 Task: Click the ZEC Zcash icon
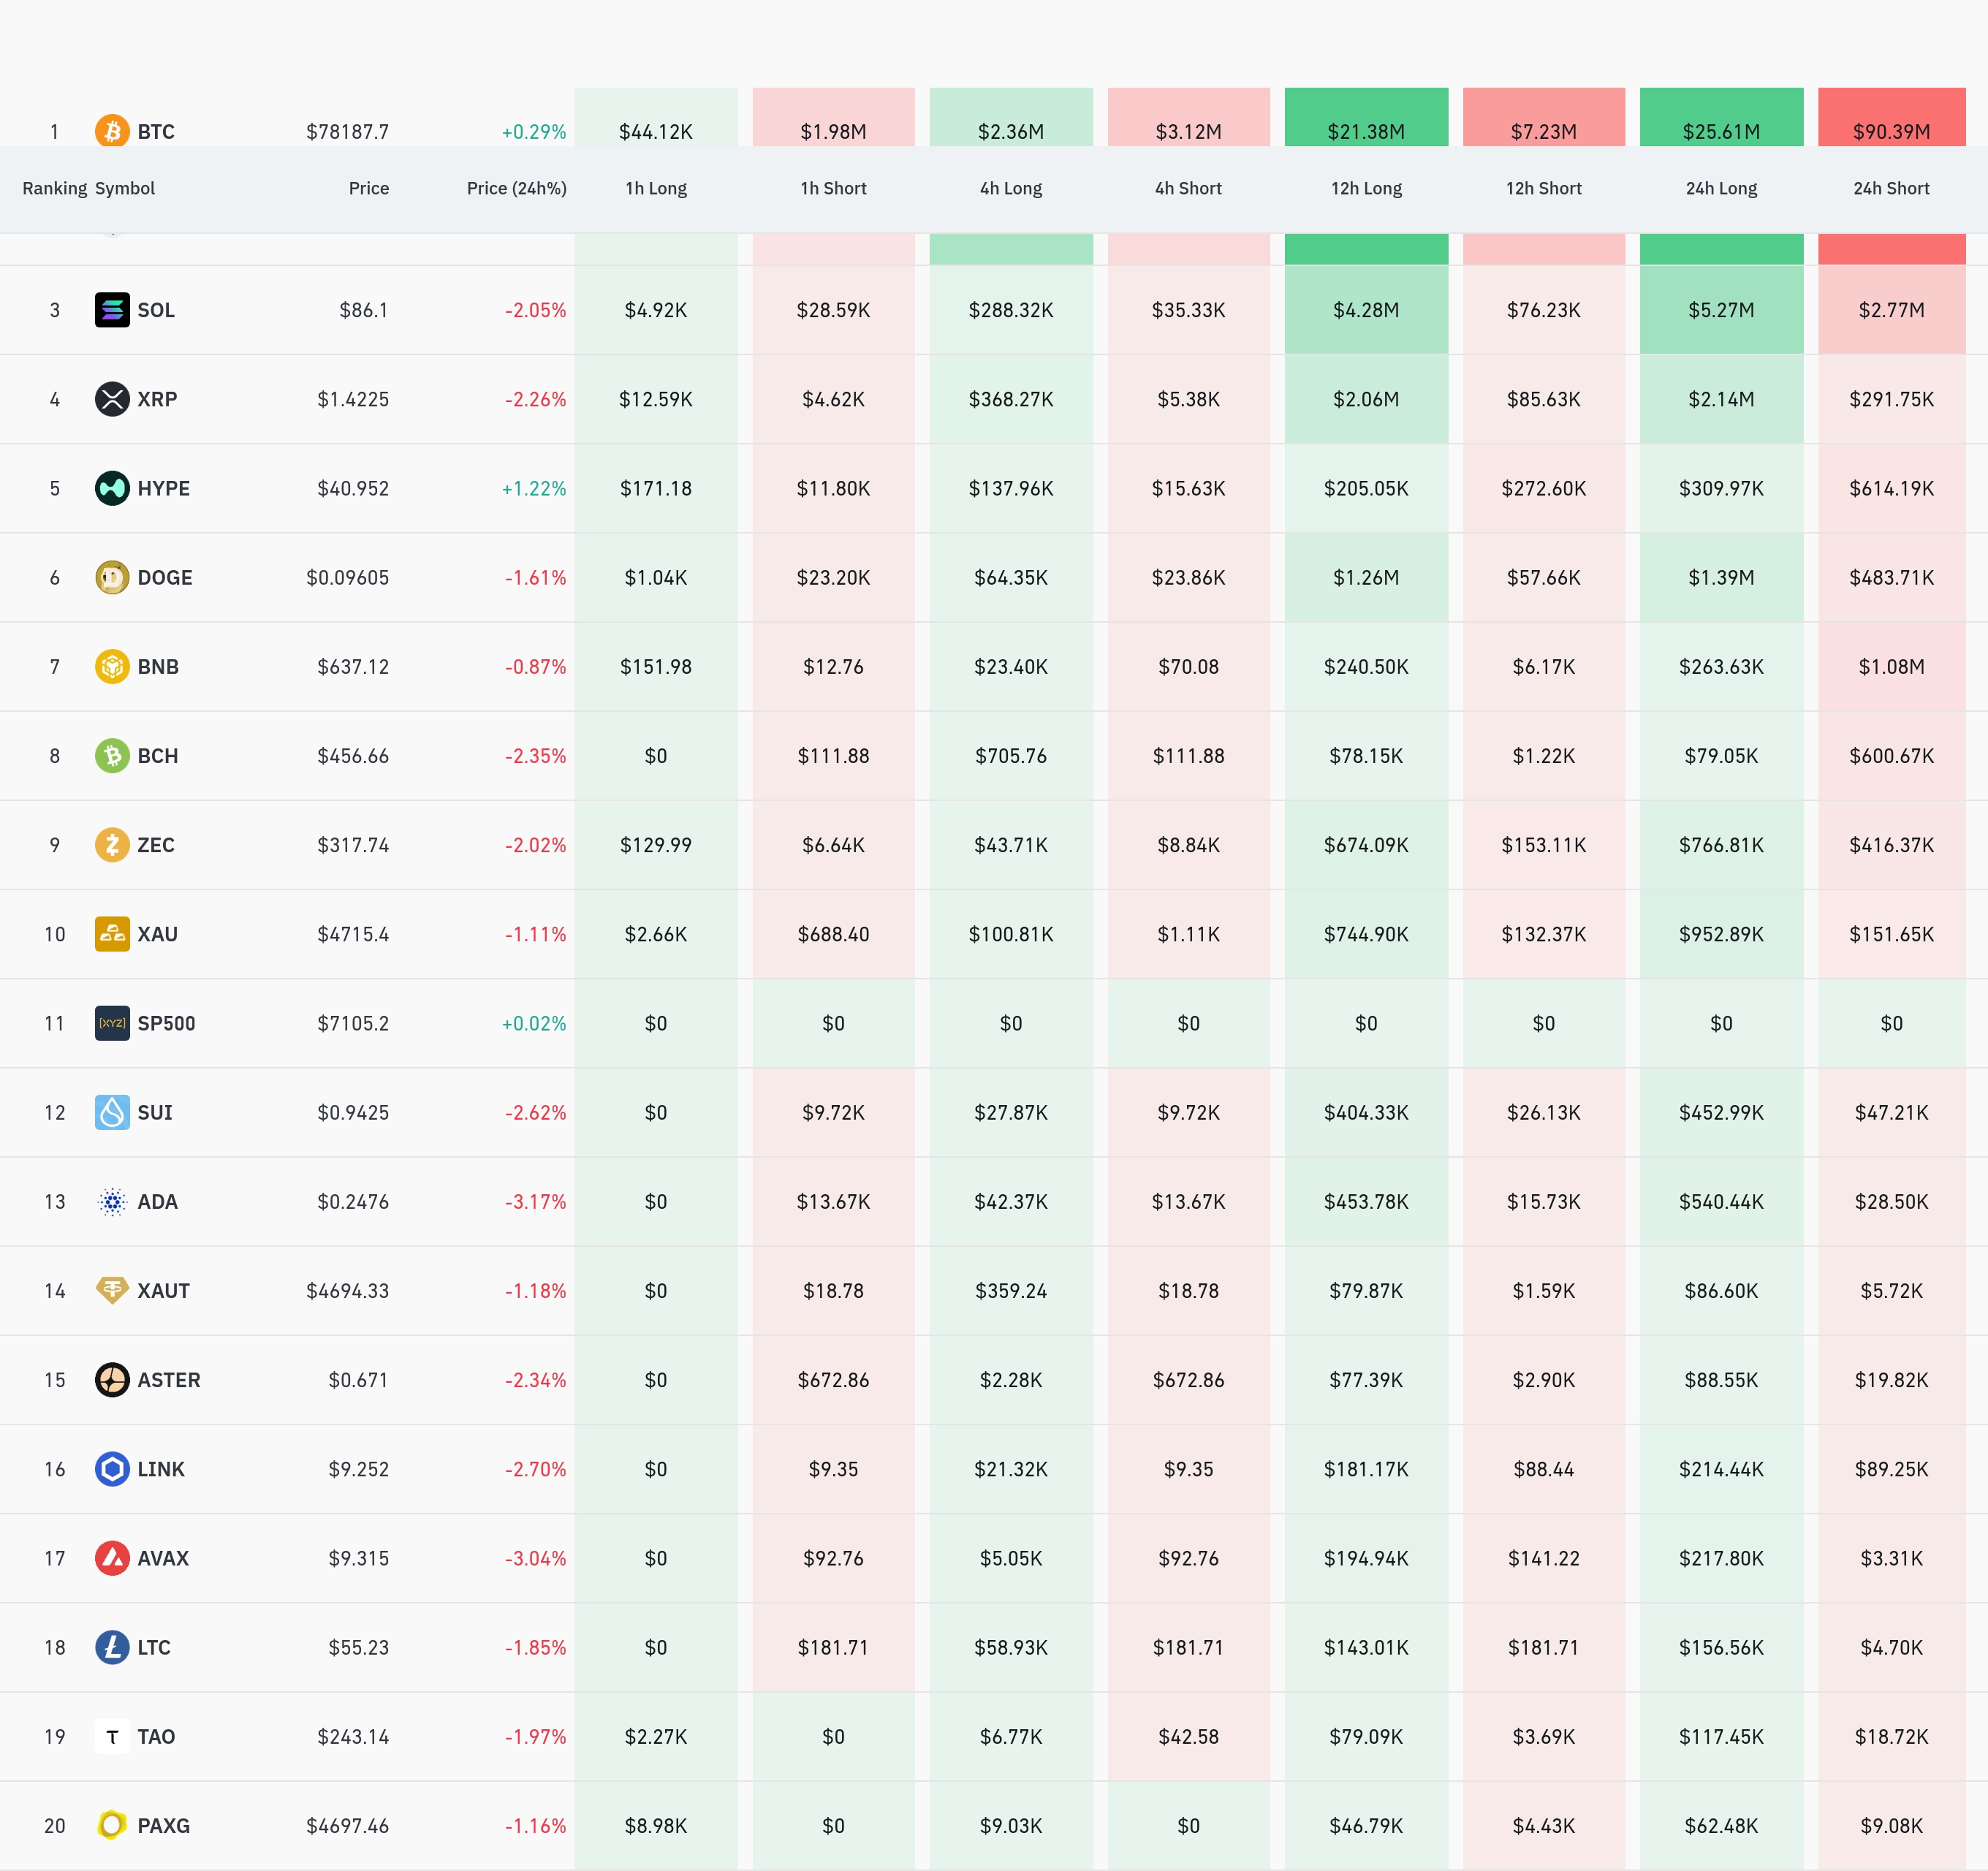tap(112, 845)
